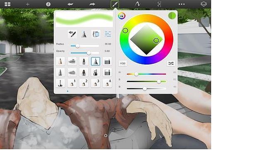267x150 pixels.
Task: Click the plus icon to add image
Action: [x=28, y=4]
